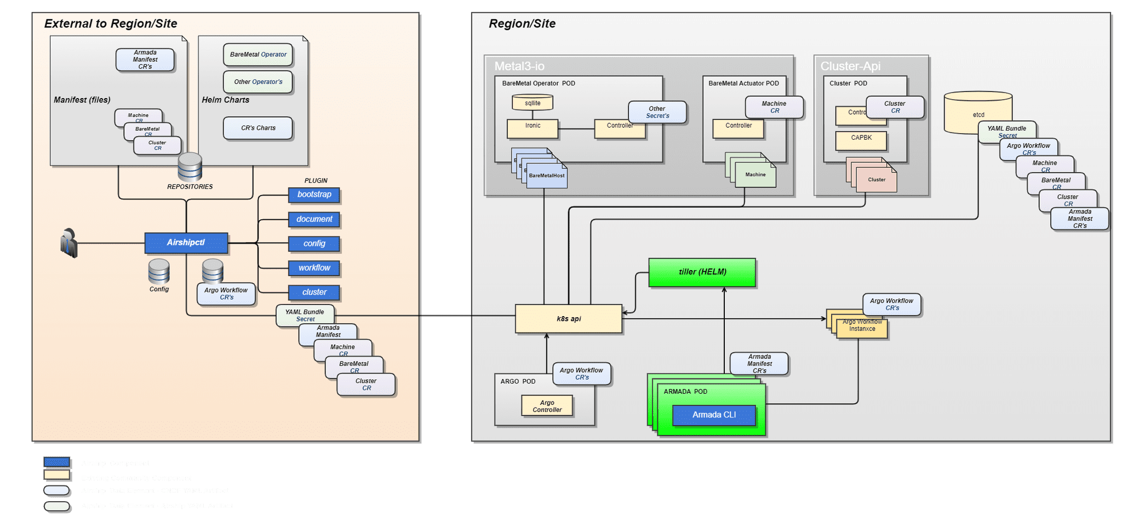1122x521 pixels.
Task: Click Armada Manifest CR's above ARMADA POD
Action: pos(759,364)
